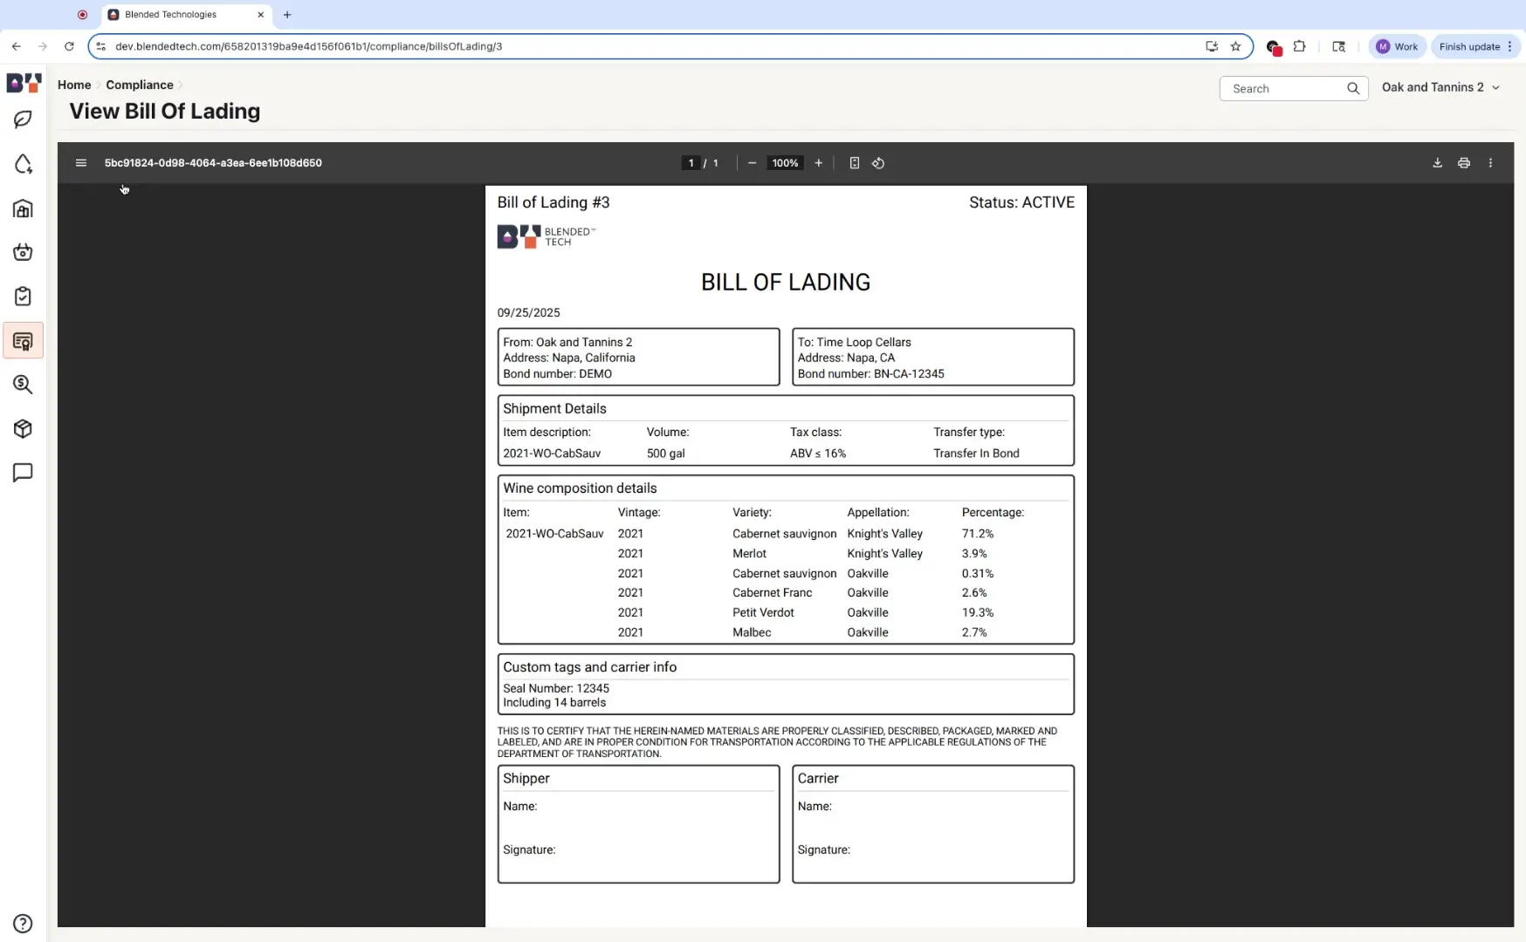Click the PDF page number field
This screenshot has width=1526, height=942.
pyautogui.click(x=691, y=163)
